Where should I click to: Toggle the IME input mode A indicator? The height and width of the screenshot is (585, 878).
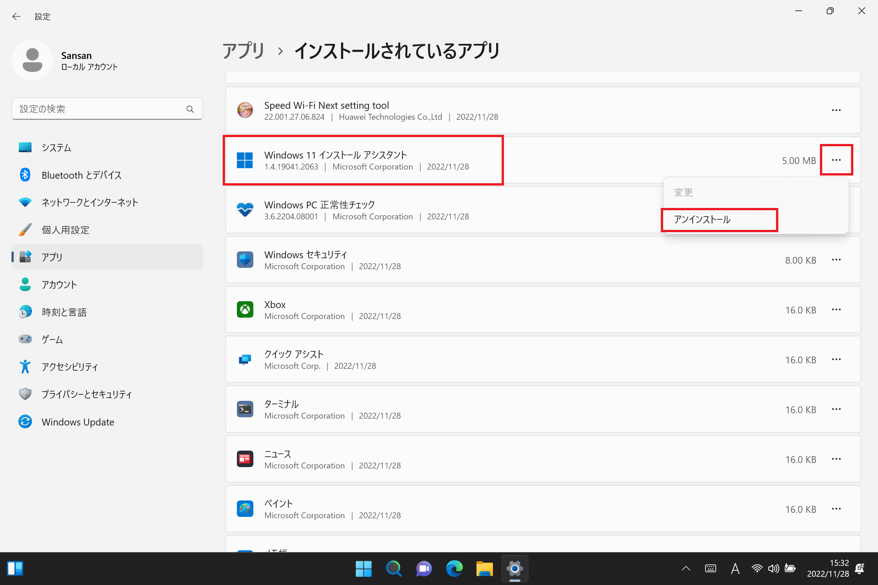pyautogui.click(x=735, y=569)
